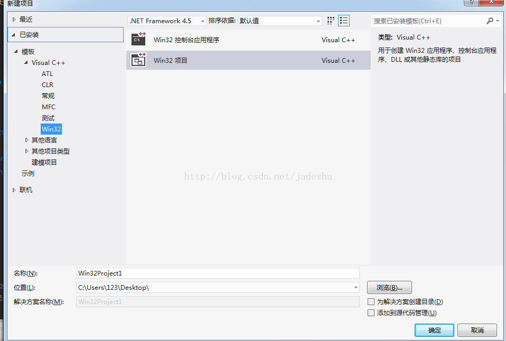Click the Win32 console application icon
506x341 pixels.
tap(139, 39)
